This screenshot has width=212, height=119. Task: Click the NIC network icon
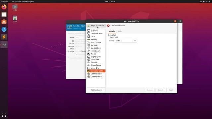pyautogui.click(x=89, y=51)
